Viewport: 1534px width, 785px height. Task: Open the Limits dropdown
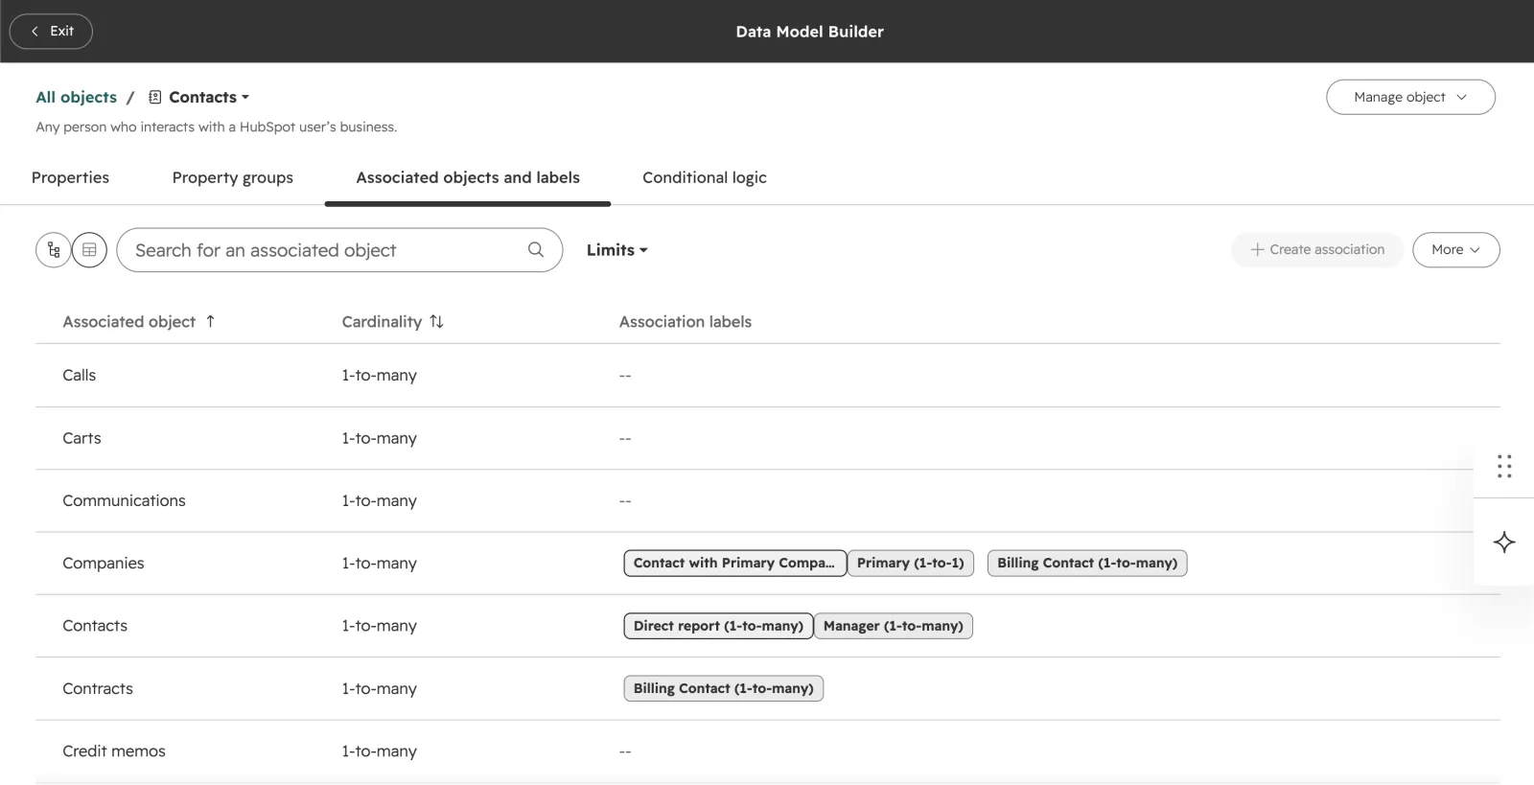(617, 250)
